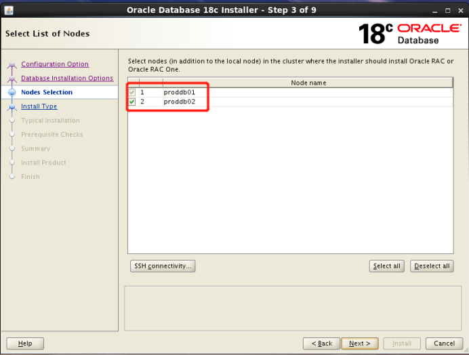The image size is (469, 355).
Task: Click the Java installer icon in title bar
Action: tap(9, 10)
